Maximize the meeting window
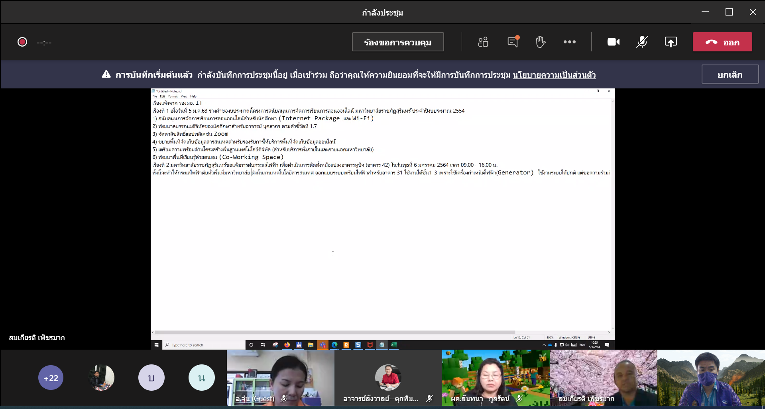The image size is (765, 409). pyautogui.click(x=729, y=12)
